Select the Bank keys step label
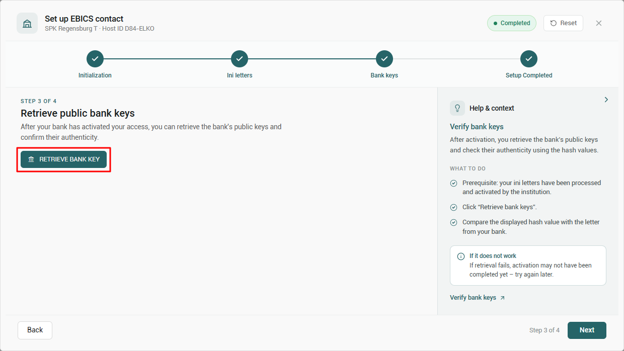624x351 pixels. point(384,75)
